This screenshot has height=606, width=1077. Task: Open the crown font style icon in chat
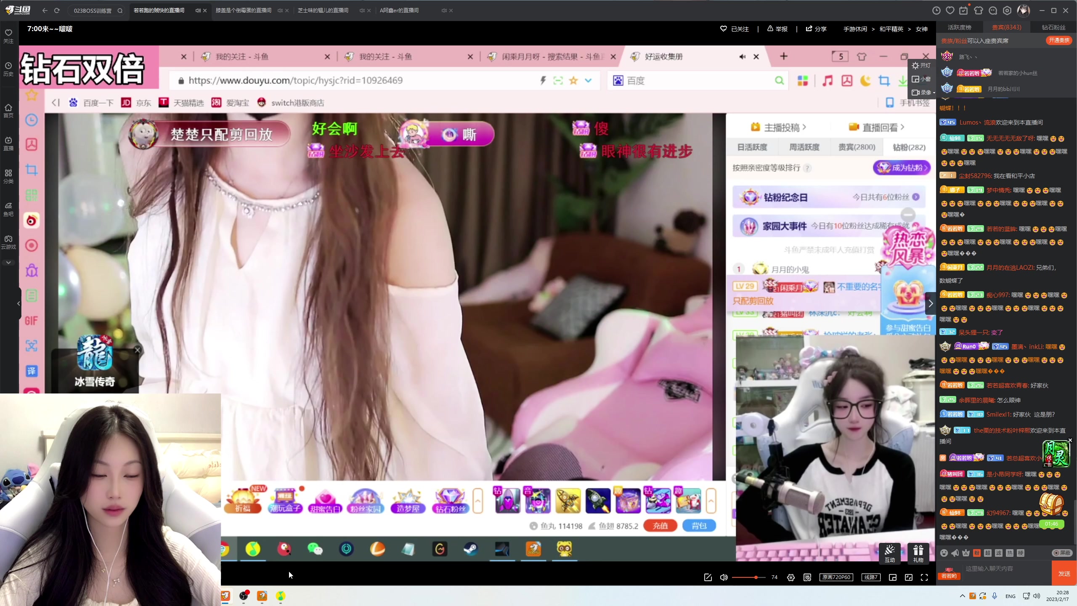[x=966, y=553]
